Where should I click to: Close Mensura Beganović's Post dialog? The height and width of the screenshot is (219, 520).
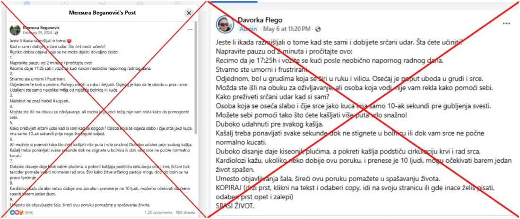[x=189, y=13]
